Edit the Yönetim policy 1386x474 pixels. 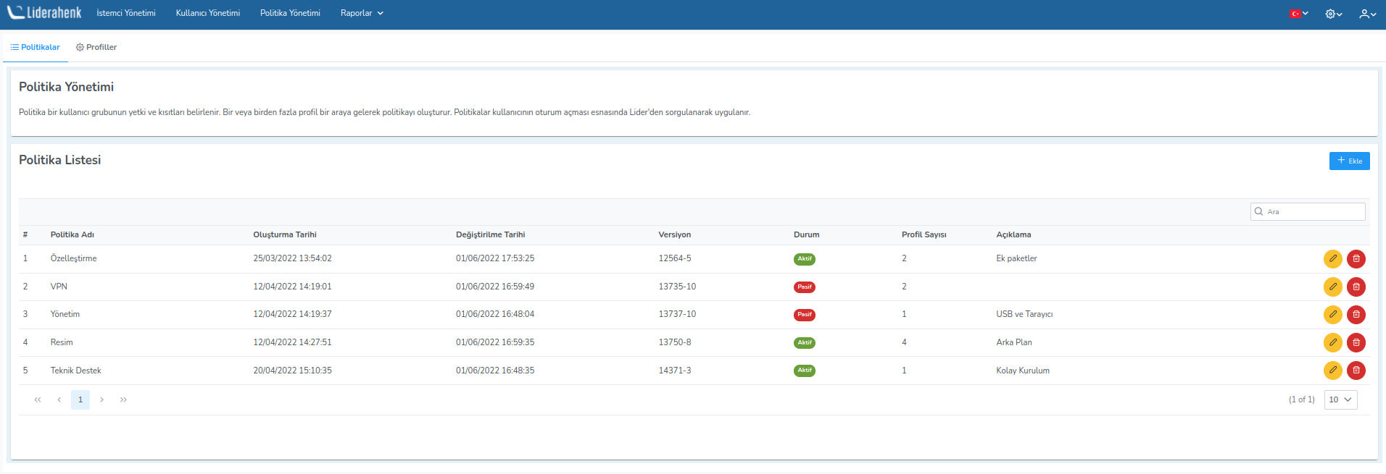click(1332, 315)
